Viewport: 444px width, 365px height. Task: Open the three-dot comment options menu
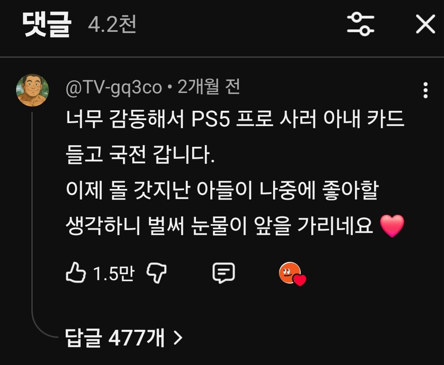click(425, 90)
